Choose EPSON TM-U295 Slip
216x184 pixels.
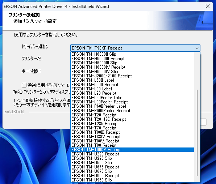[132, 158]
